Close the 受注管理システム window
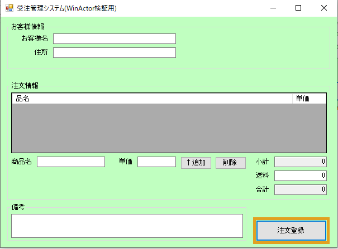Screen dimensions: 338x249 click(x=324, y=8)
